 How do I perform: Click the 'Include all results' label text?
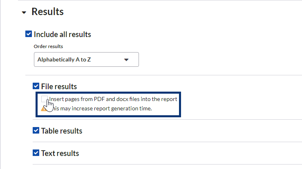62,34
